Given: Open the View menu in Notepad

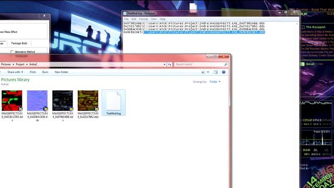Looking at the screenshot, I should pyautogui.click(x=154, y=19).
